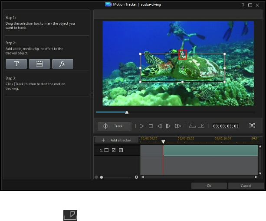
Task: Click the bottom-middle selection box handle
Action: click(182, 82)
